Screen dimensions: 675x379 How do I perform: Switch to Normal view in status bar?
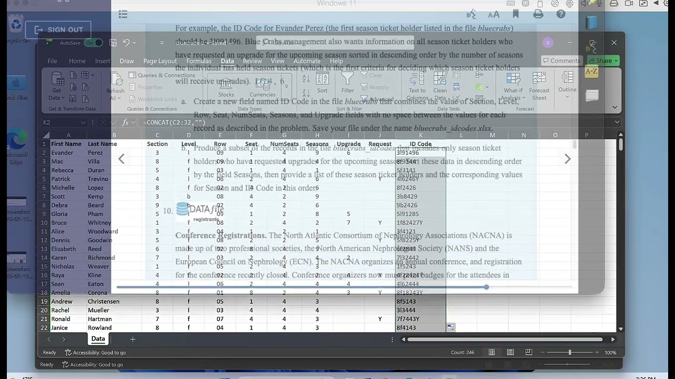pyautogui.click(x=491, y=352)
